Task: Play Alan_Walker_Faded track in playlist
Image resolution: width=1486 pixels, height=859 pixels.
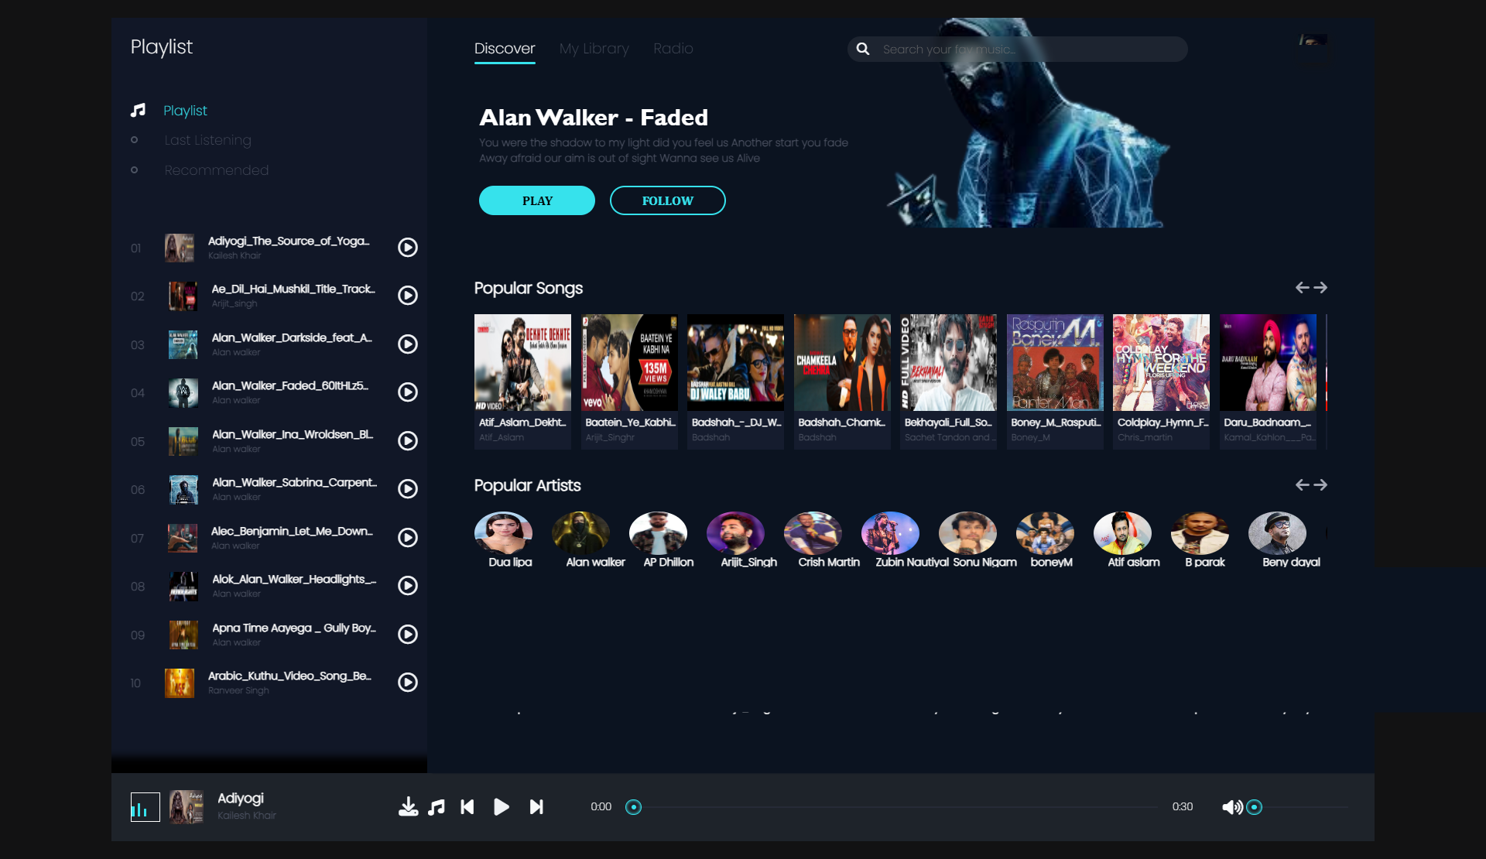Action: [x=408, y=392]
